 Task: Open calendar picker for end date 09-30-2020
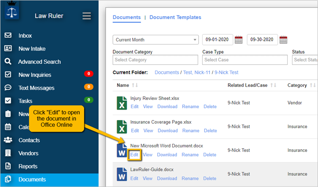pyautogui.click(x=283, y=40)
